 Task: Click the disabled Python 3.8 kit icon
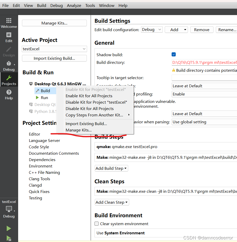(31, 112)
